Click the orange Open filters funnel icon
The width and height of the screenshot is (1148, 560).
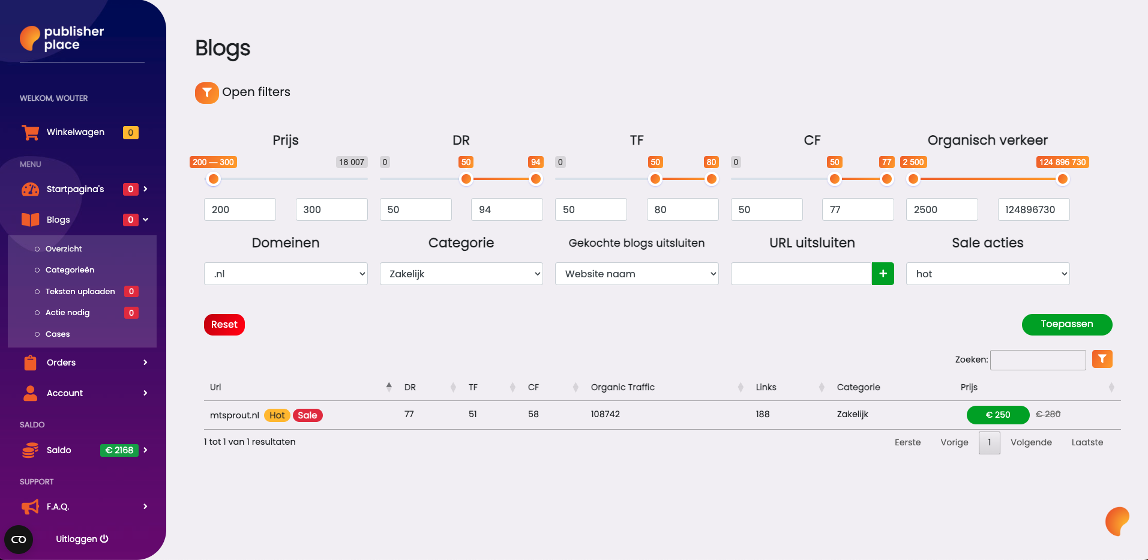[206, 92]
